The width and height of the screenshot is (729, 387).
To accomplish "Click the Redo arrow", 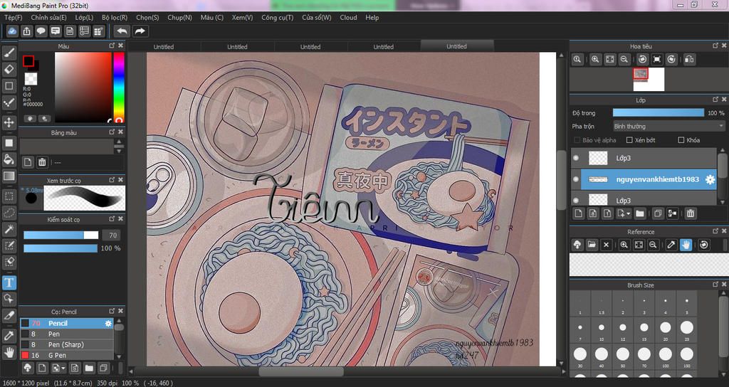I will click(140, 31).
